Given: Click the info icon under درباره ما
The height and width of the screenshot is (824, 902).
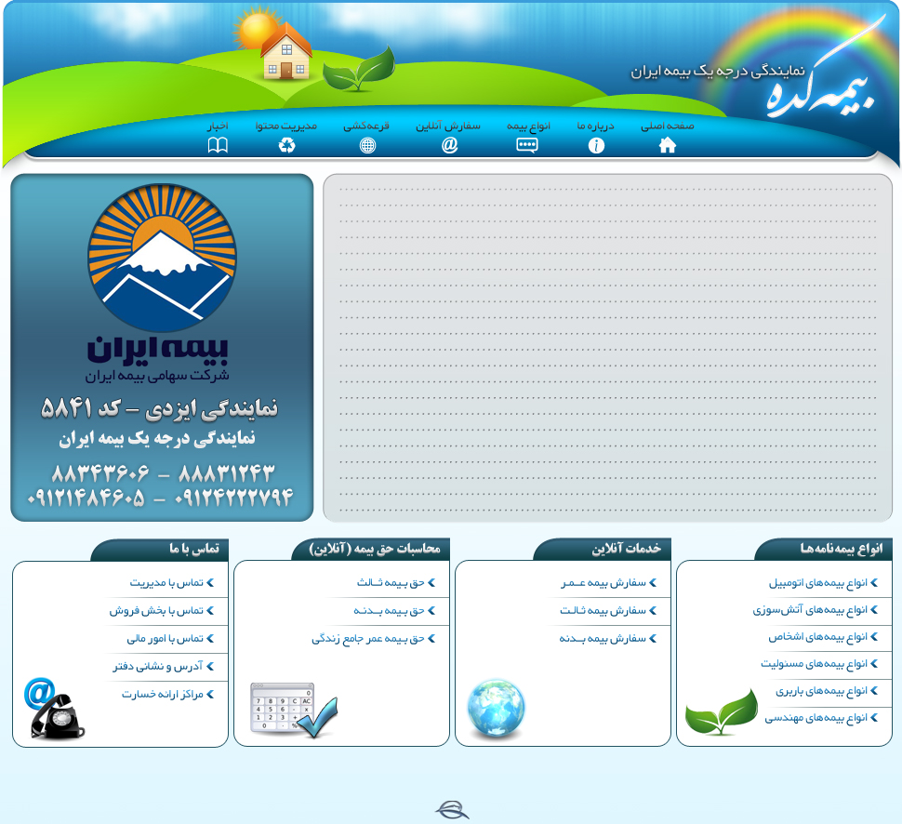Looking at the screenshot, I should pyautogui.click(x=597, y=146).
